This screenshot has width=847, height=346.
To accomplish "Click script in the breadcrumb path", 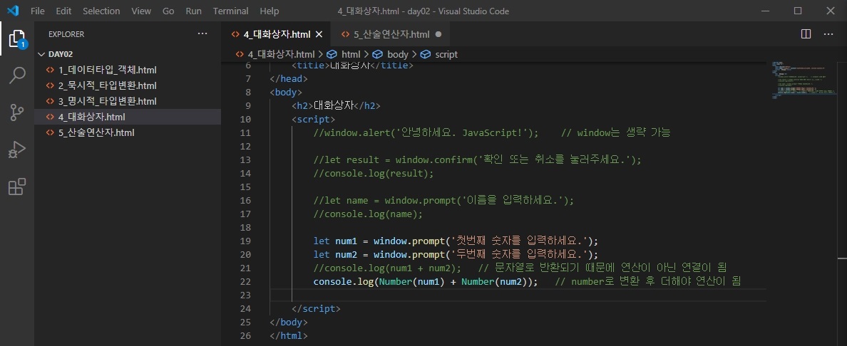I will pos(446,54).
